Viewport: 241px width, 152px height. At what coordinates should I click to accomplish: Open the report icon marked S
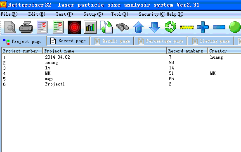[42, 27]
